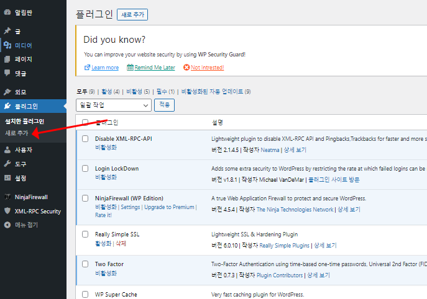Viewport: 427px width, 299px height.
Task: Filter plugins by 비활성 (5)
Action: click(x=138, y=92)
